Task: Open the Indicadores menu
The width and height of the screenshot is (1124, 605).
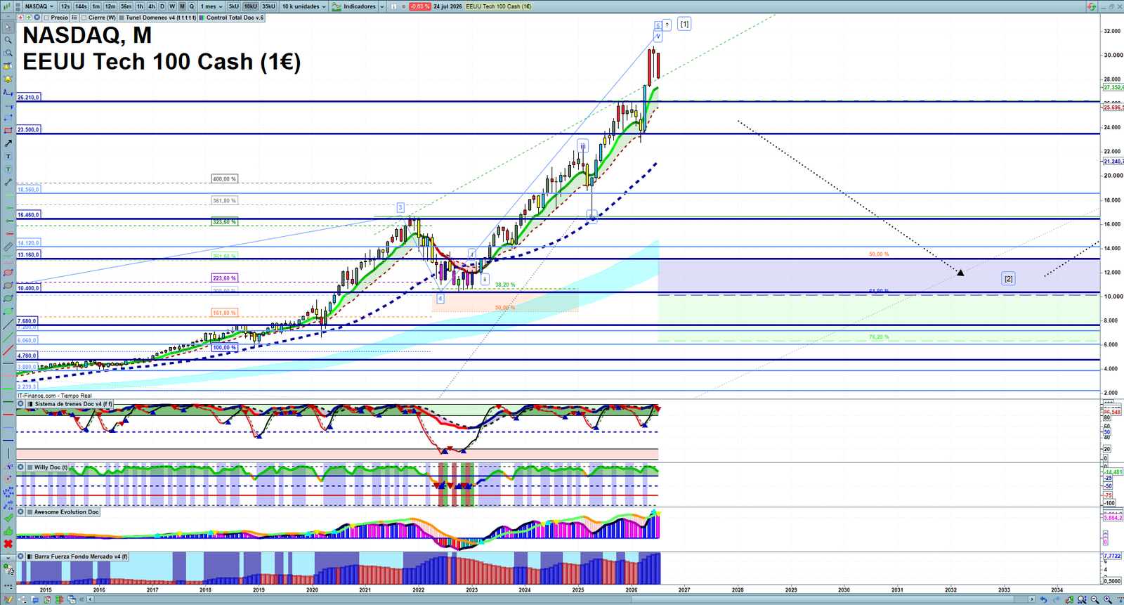Action: tap(355, 6)
